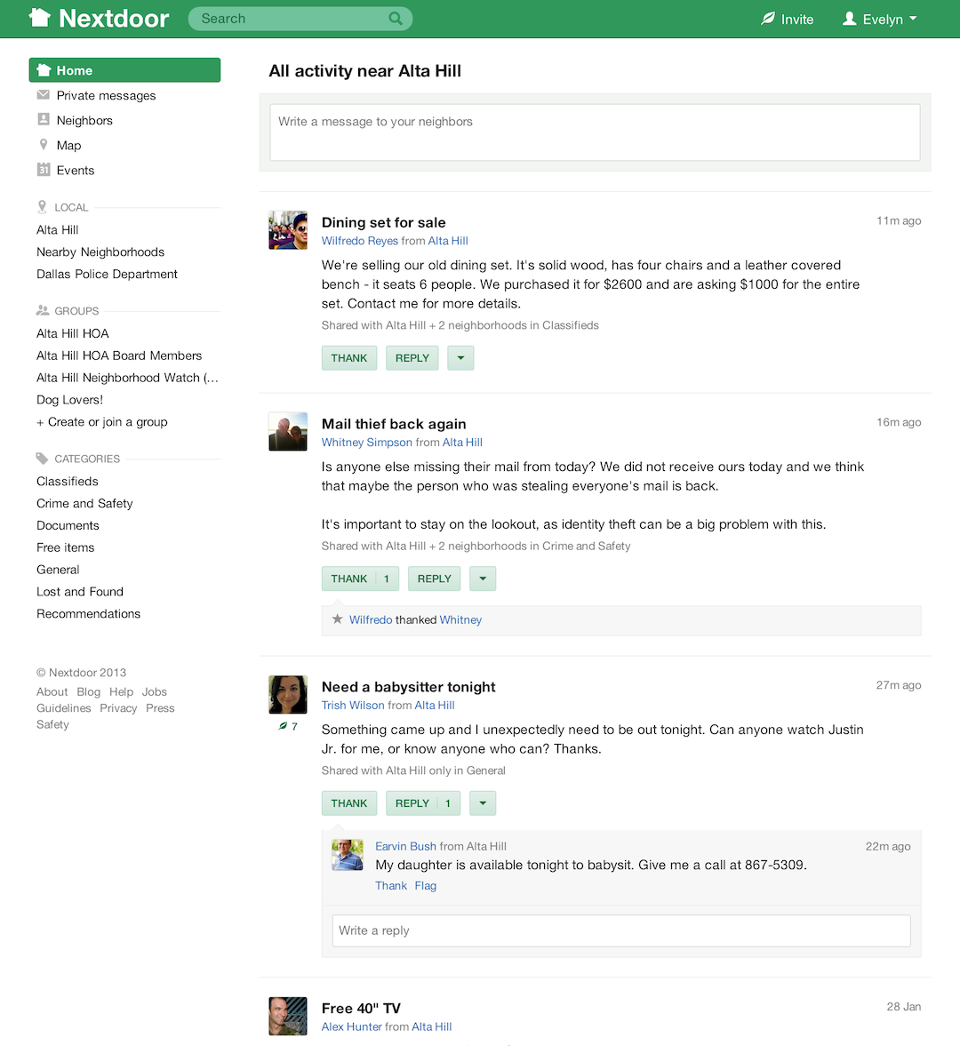Reply to the Mail thief post
This screenshot has height=1046, width=960.
tap(434, 579)
